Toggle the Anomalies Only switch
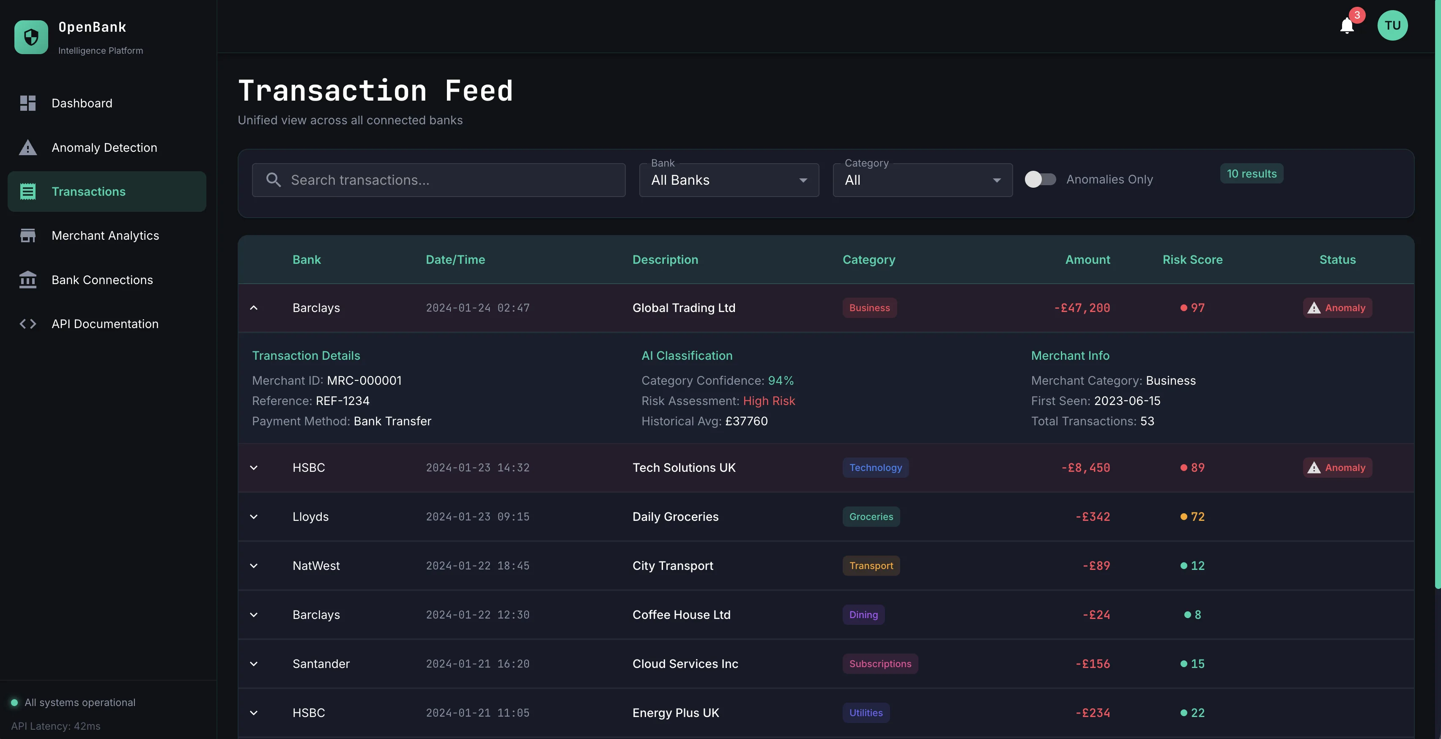Screen dimensions: 1441x739 [x=1041, y=180]
